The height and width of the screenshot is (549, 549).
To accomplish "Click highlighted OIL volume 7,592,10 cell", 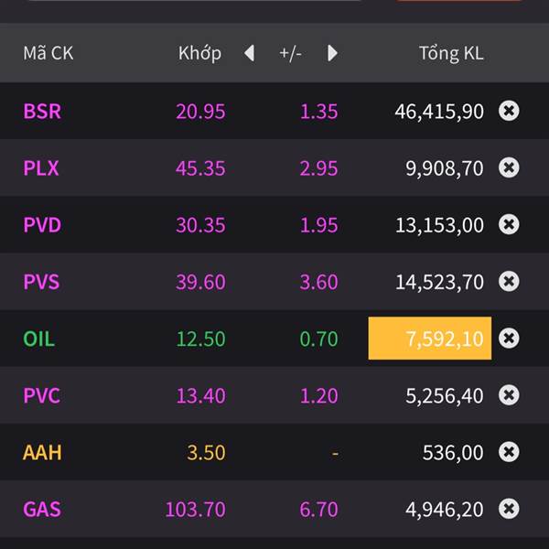I will point(430,339).
